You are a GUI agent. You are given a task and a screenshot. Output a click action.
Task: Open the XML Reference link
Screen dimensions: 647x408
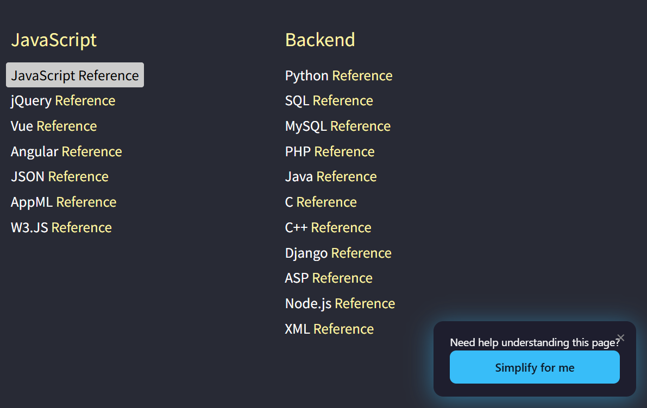pyautogui.click(x=329, y=329)
